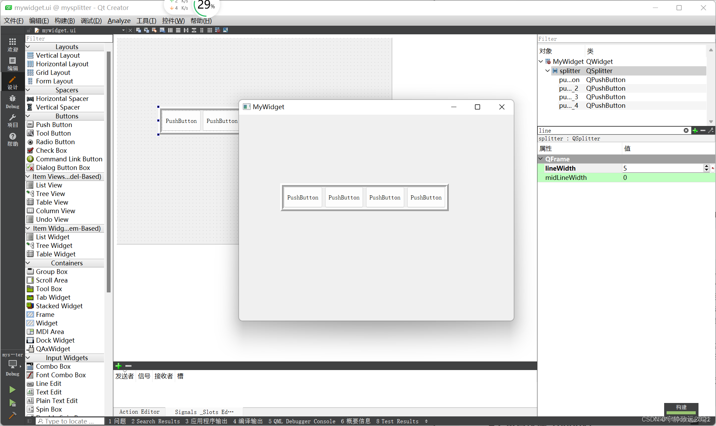Screen dimensions: 716x426
Task: Collapse the QFrame property group
Action: pyautogui.click(x=541, y=159)
